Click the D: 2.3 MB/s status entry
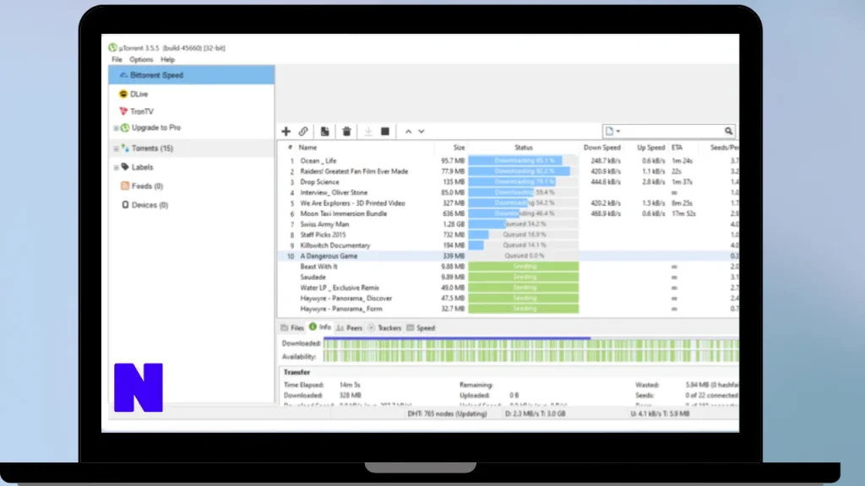Screen dimensions: 865x486 pyautogui.click(x=535, y=413)
